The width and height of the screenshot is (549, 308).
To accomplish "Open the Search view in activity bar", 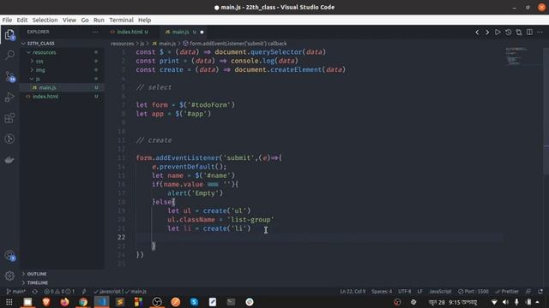I will (x=9, y=55).
